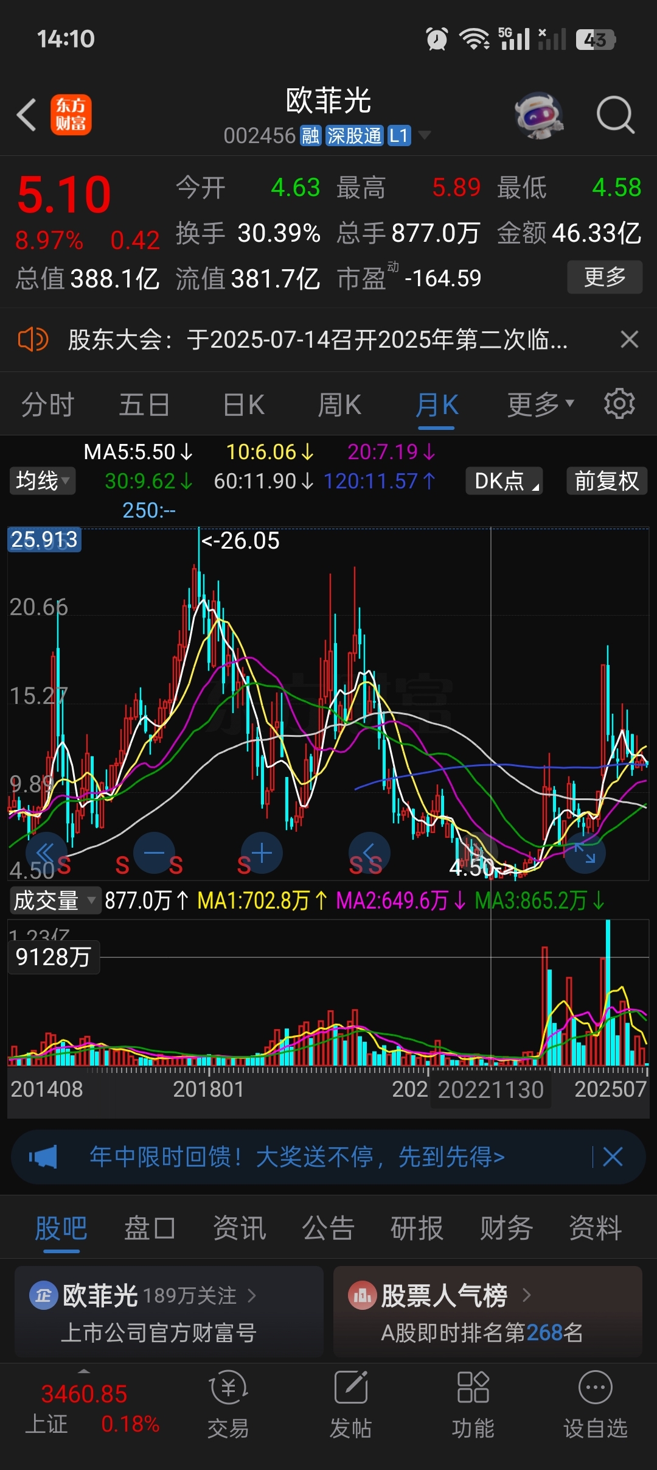Switch to 分时 chart tab

pos(47,404)
